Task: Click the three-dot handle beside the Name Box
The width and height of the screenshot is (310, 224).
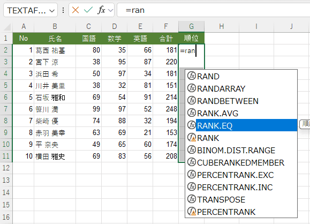Action: tap(63, 10)
